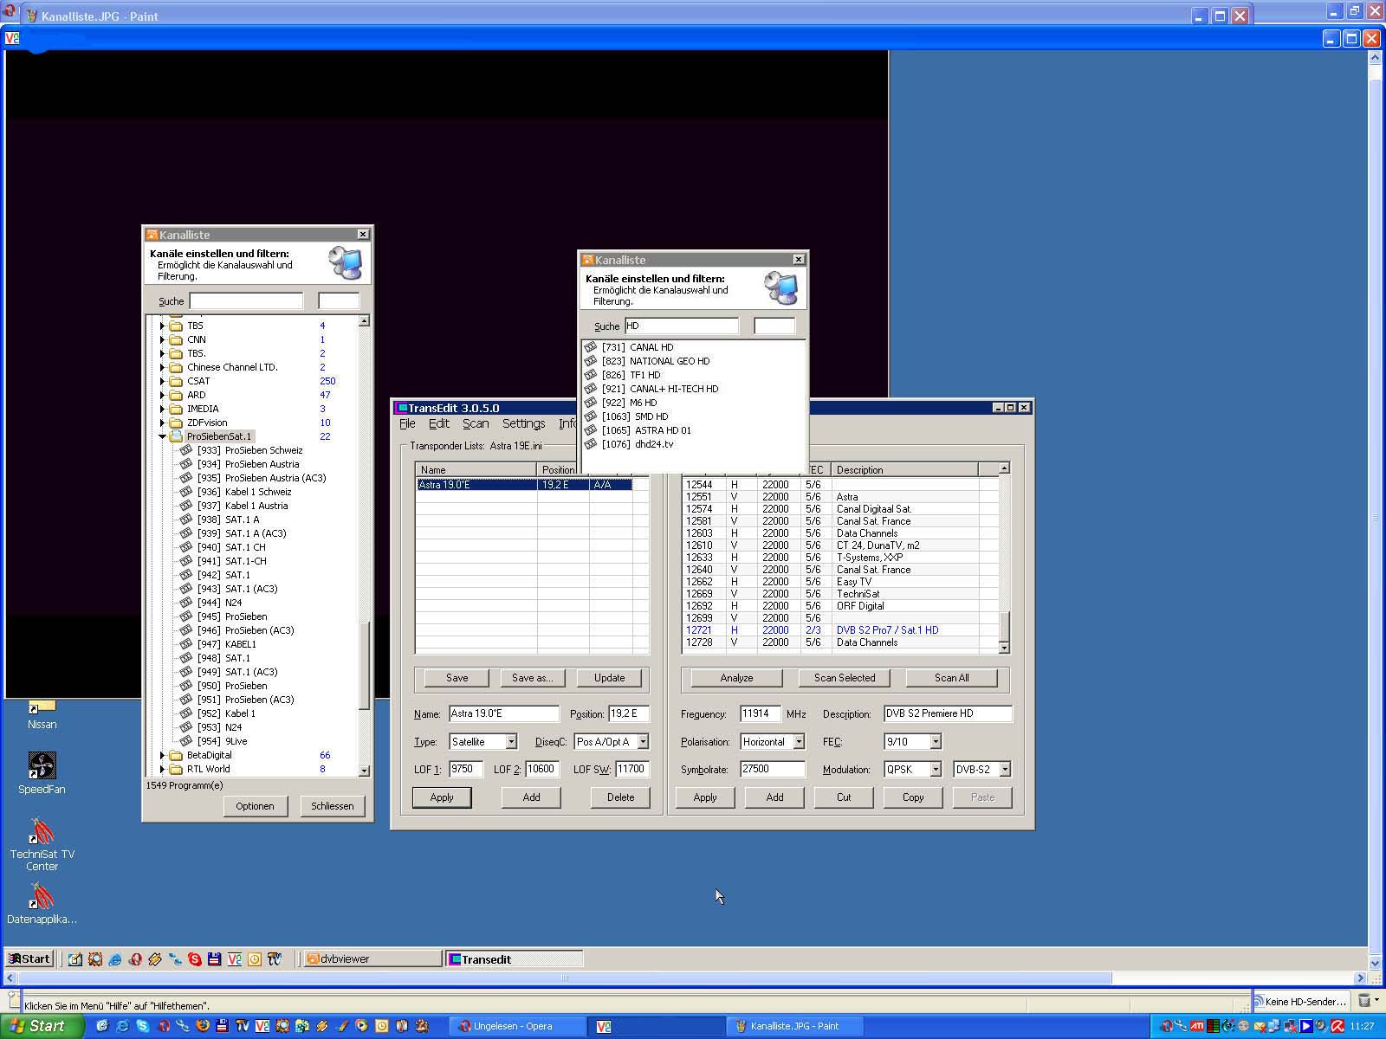Click the TV quick launch icon
Image resolution: width=1386 pixels, height=1039 pixels.
(x=242, y=1026)
